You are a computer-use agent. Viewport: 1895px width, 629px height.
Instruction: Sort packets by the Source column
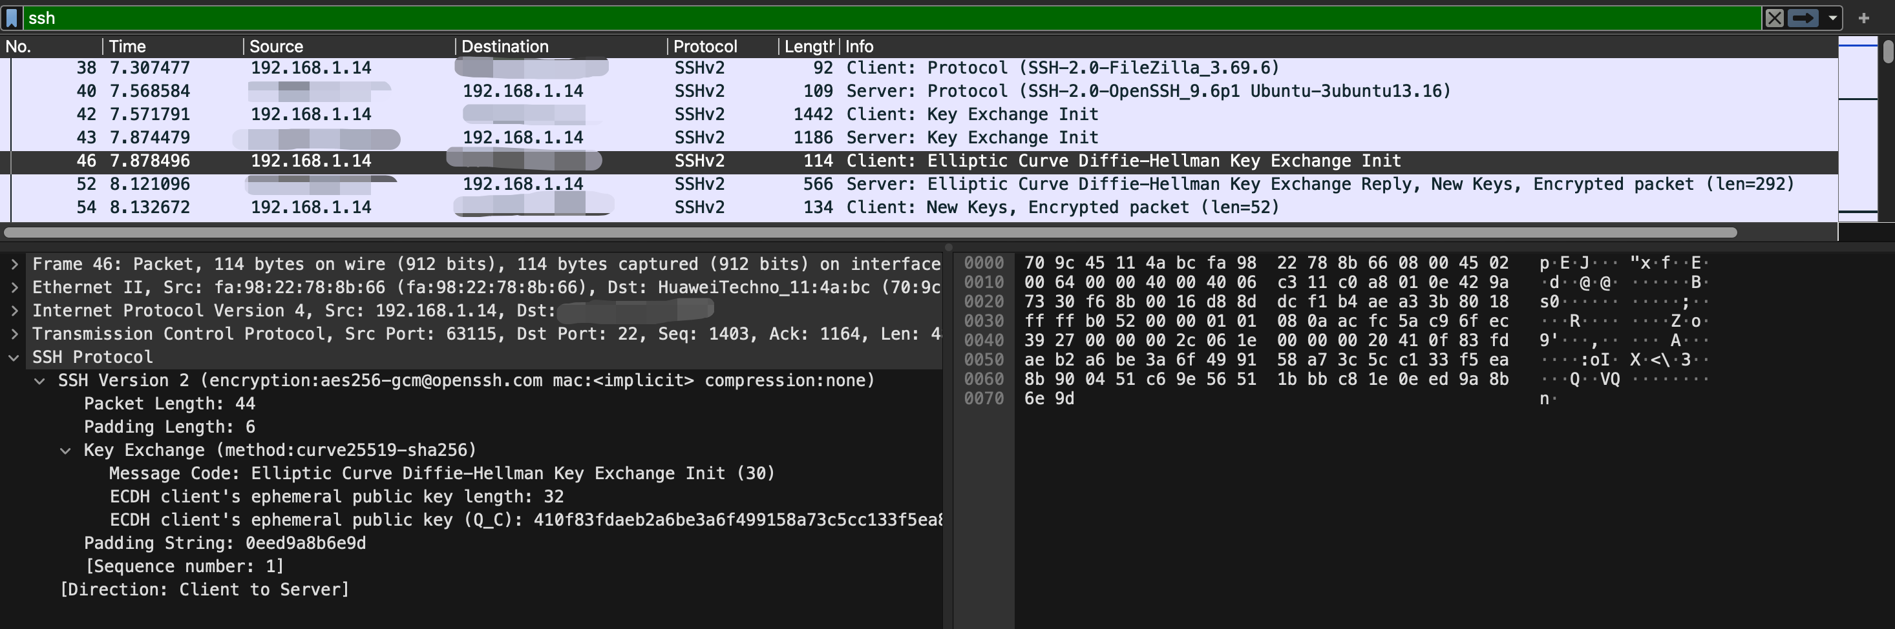coord(350,46)
